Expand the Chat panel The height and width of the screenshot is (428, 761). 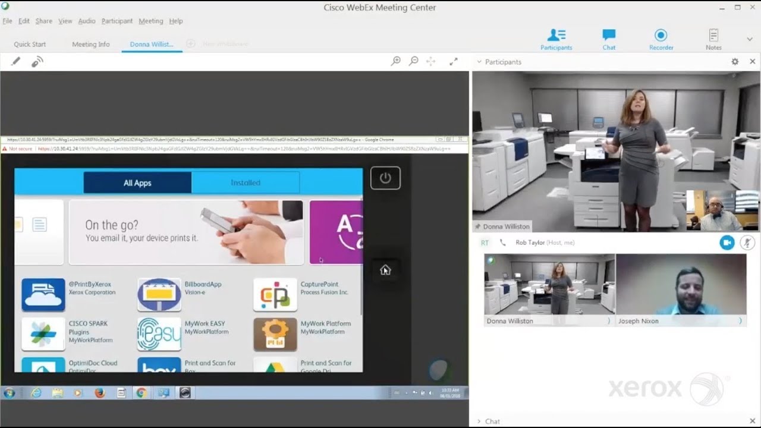(x=479, y=421)
